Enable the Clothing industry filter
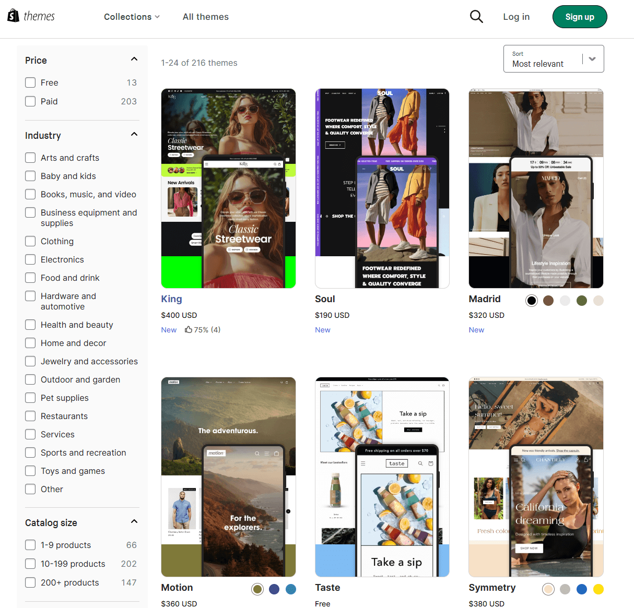 [30, 241]
